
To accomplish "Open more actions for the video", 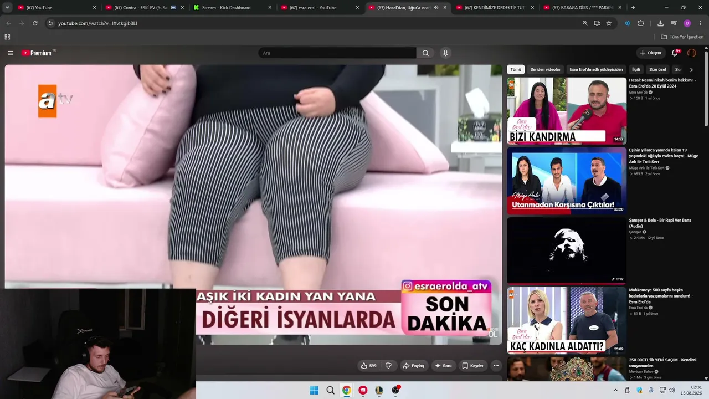I will [x=496, y=366].
